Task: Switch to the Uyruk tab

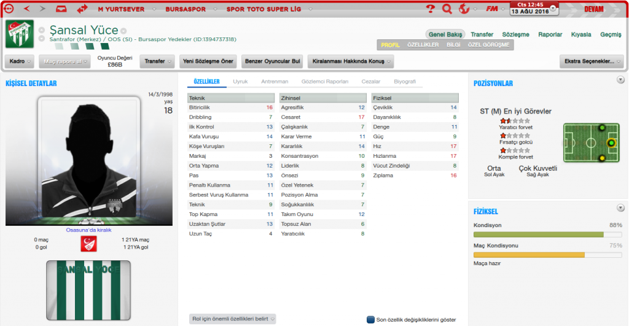Action: (x=240, y=82)
